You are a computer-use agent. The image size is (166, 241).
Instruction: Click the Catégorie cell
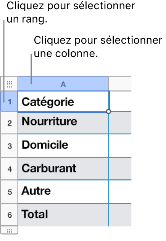[x=63, y=102]
